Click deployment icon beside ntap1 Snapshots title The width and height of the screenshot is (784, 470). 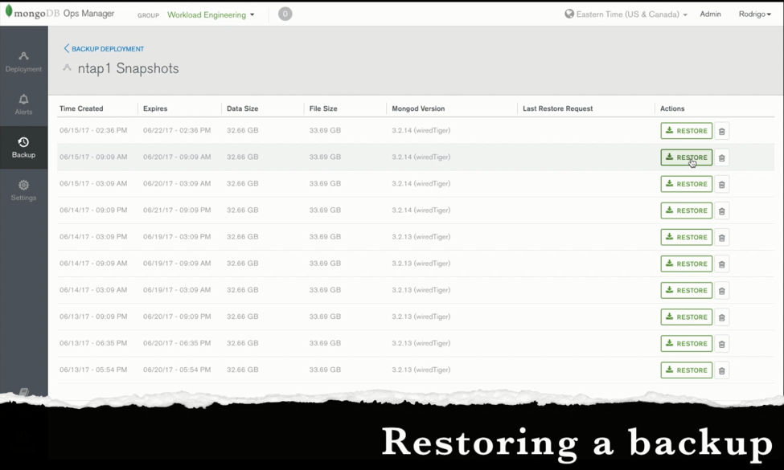tap(67, 67)
